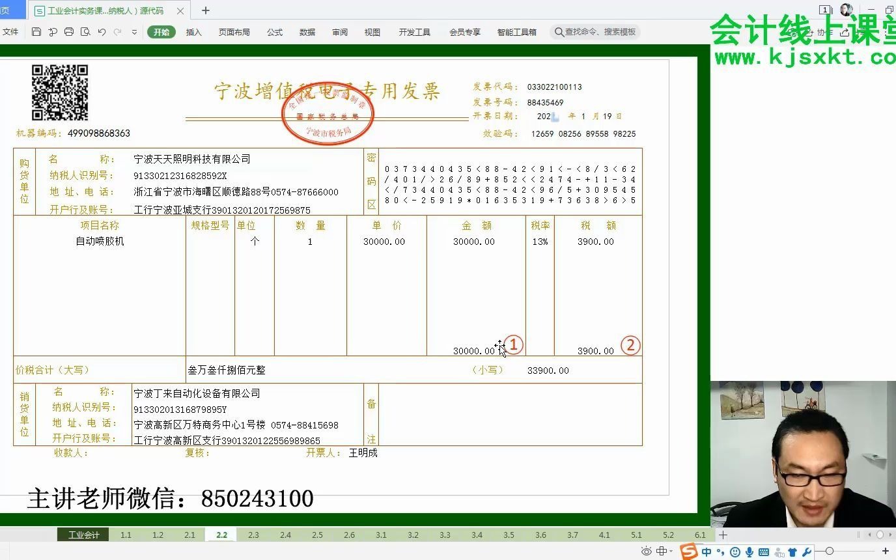Switch to sheet tab 3.2
This screenshot has width=896, height=560.
413,535
